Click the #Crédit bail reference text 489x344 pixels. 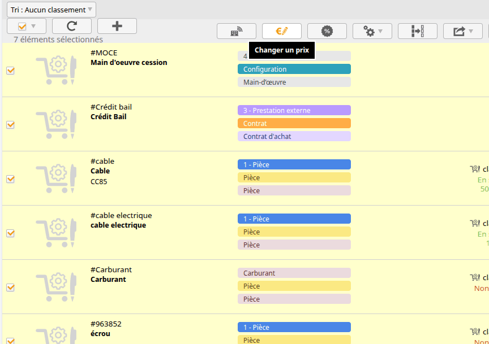111,107
